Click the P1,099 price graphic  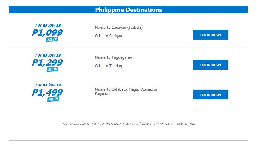(47, 33)
